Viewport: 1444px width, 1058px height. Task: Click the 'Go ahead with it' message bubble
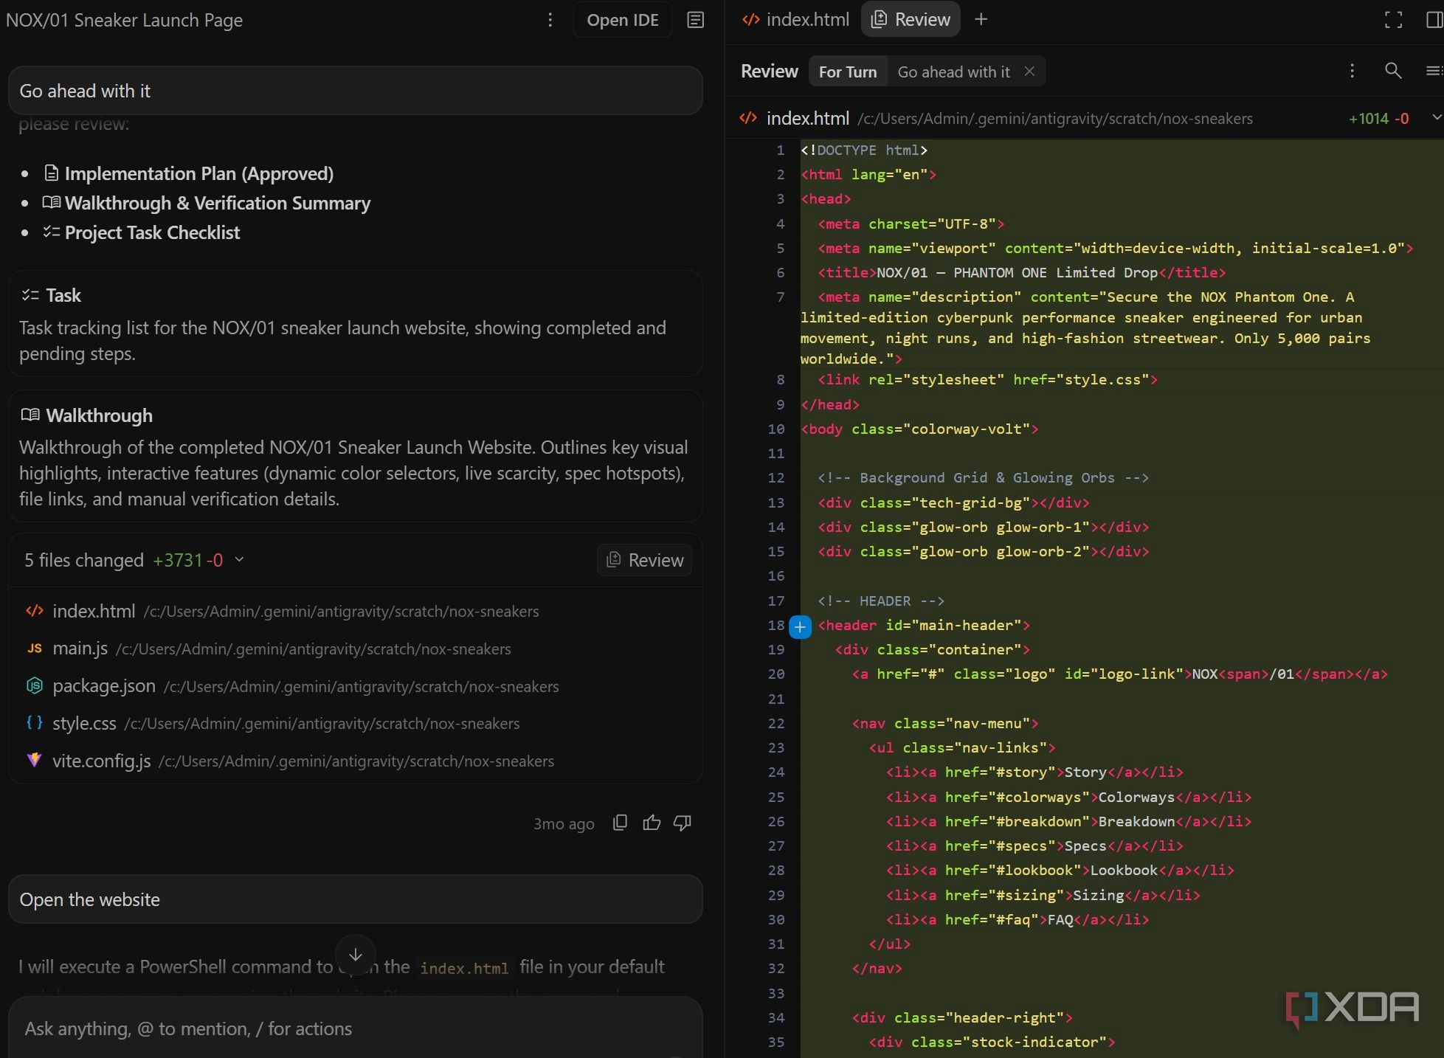[355, 91]
